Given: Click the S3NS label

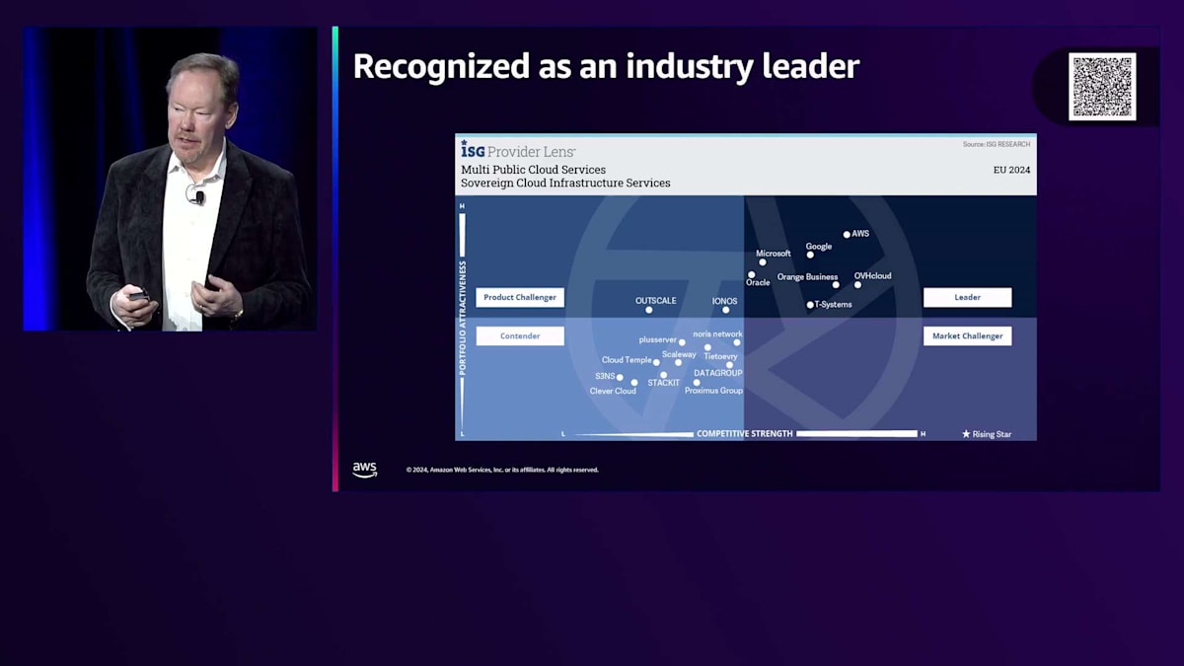Looking at the screenshot, I should (605, 376).
